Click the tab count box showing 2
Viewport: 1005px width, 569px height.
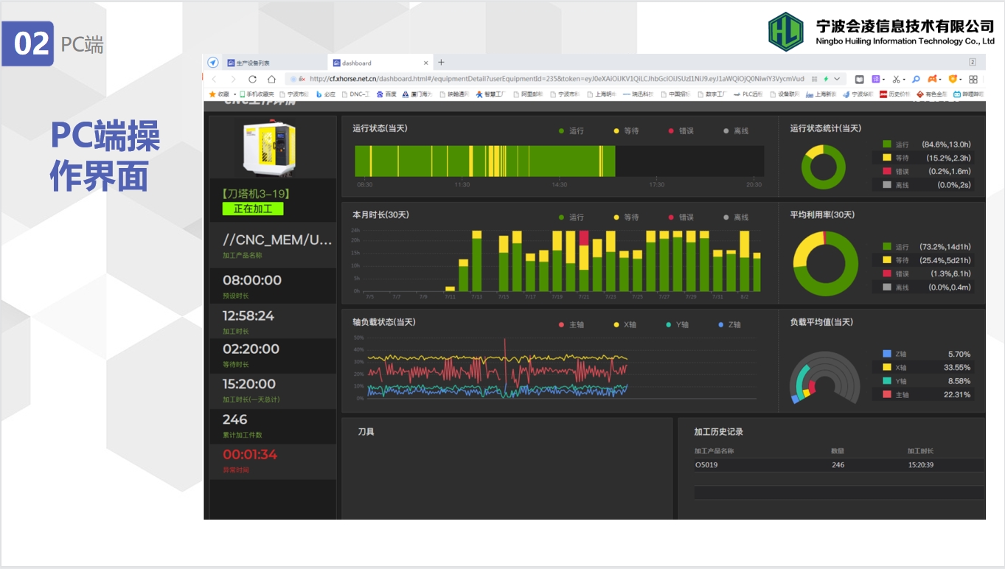coord(973,63)
